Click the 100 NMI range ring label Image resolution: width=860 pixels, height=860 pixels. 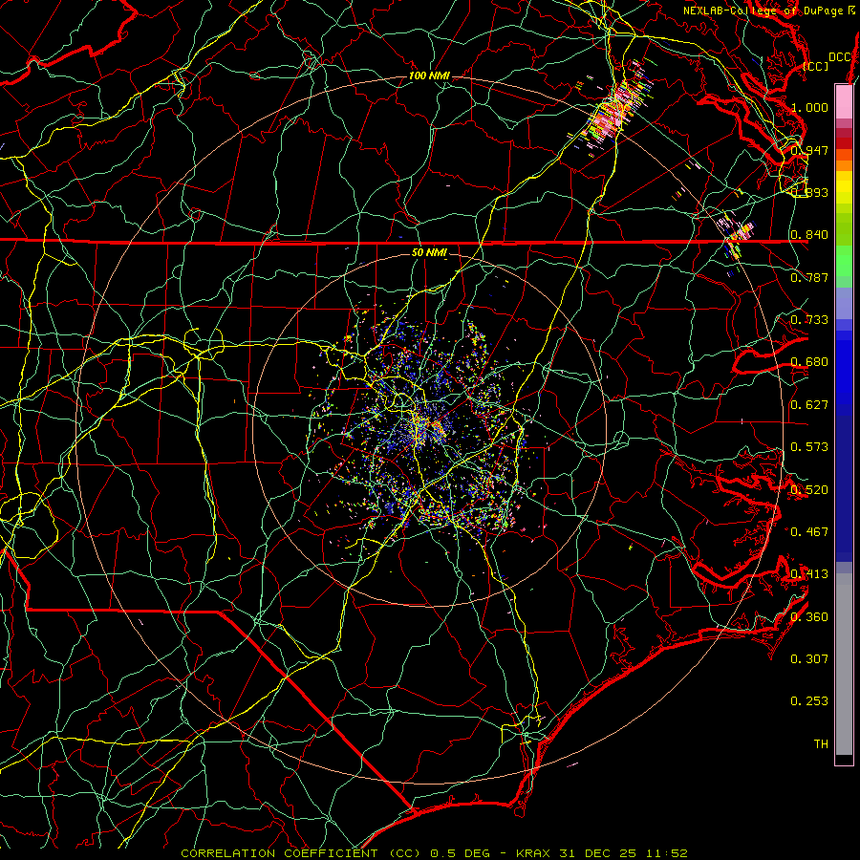tap(428, 75)
